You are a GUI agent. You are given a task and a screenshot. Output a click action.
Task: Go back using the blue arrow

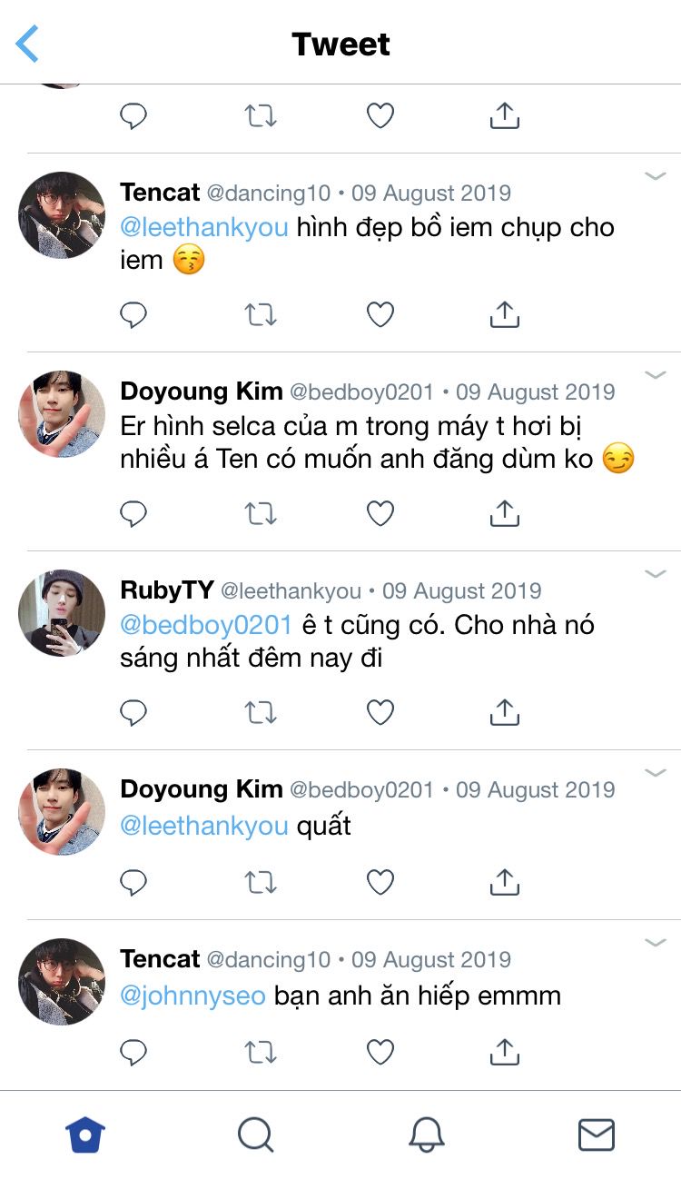(27, 44)
